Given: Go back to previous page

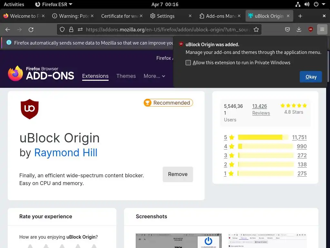Looking at the screenshot, I should pos(8,30).
